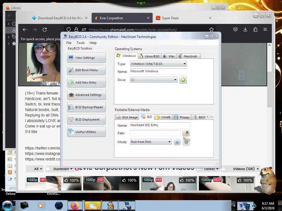Click the Name field containing NeoSmart ISO Entry
The width and height of the screenshot is (282, 211).
click(x=160, y=125)
